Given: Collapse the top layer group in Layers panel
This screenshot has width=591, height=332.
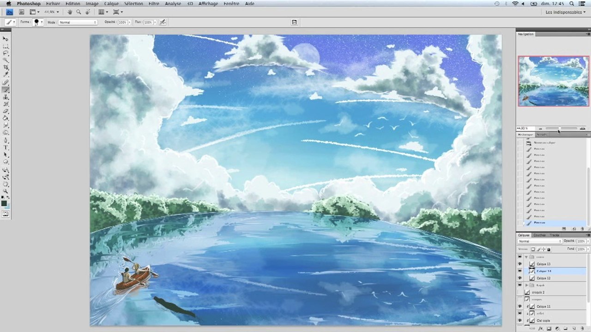Looking at the screenshot, I should tap(526, 257).
